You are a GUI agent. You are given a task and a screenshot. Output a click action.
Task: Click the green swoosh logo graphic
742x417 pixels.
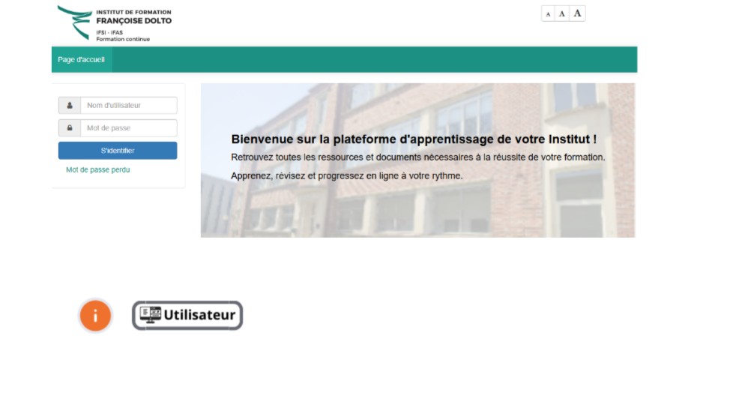coord(75,21)
